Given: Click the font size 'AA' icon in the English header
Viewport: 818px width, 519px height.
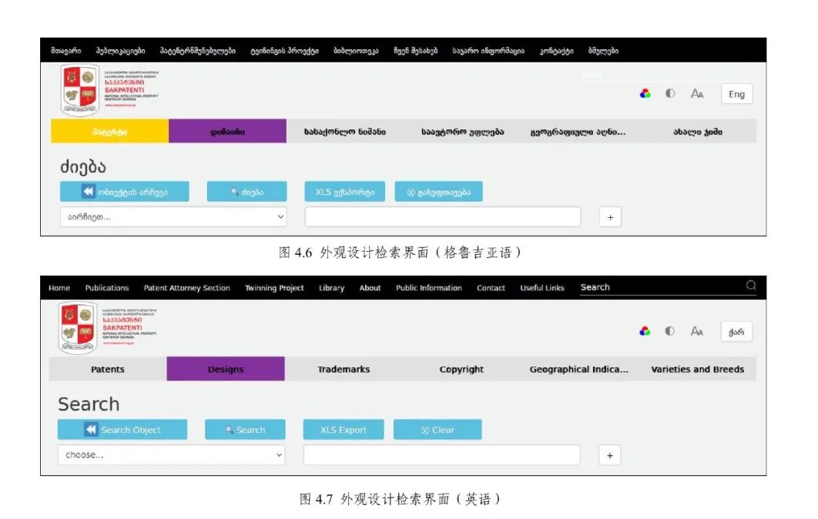Looking at the screenshot, I should pos(696,331).
